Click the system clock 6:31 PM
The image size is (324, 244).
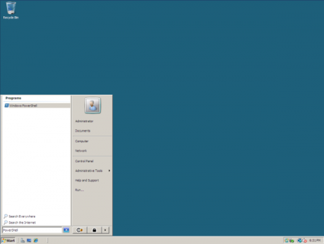[x=315, y=240]
